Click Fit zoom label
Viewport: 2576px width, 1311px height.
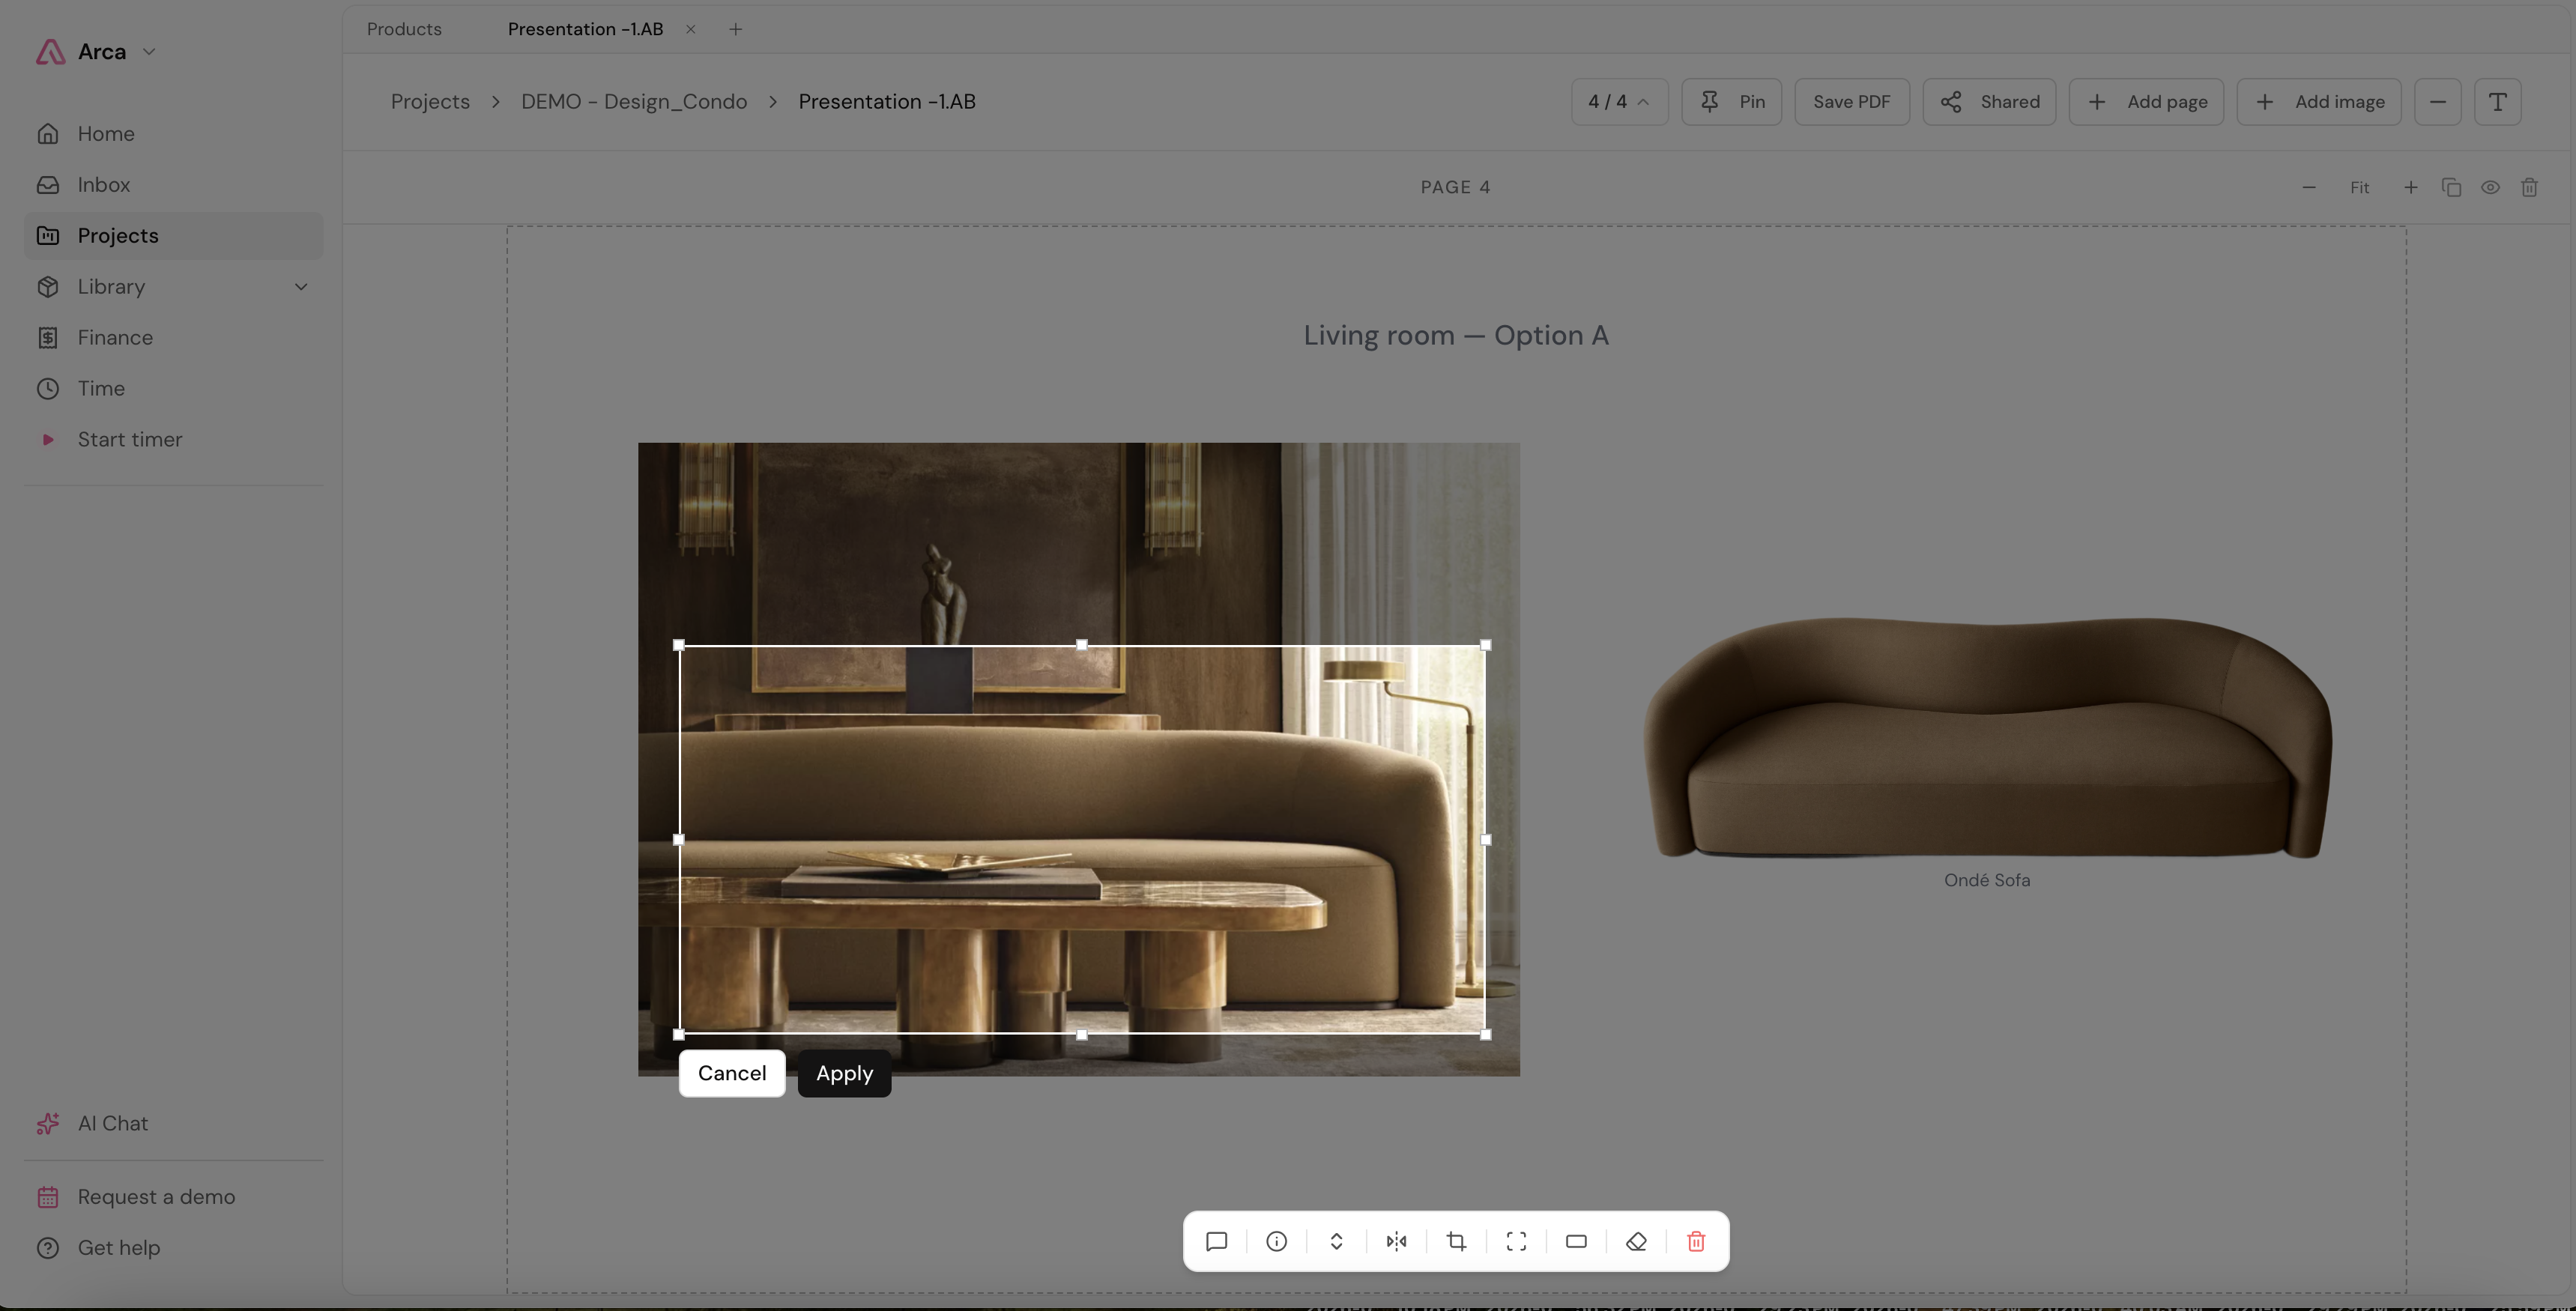click(x=2359, y=187)
